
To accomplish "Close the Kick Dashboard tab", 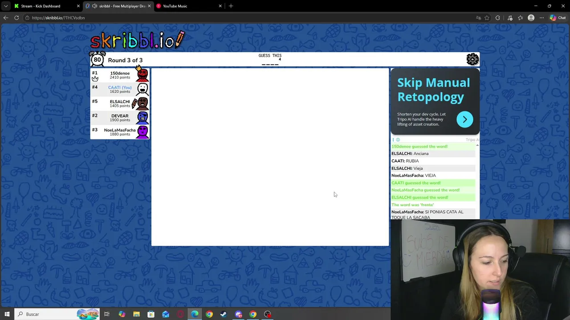I will tap(78, 6).
